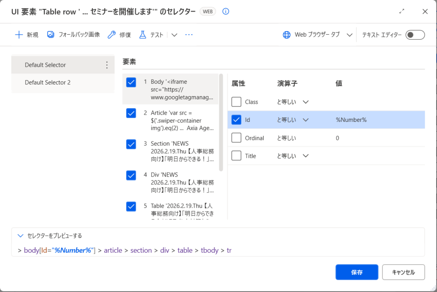The height and width of the screenshot is (292, 437).
Task: Click the テスト flask icon
Action: [x=143, y=35]
